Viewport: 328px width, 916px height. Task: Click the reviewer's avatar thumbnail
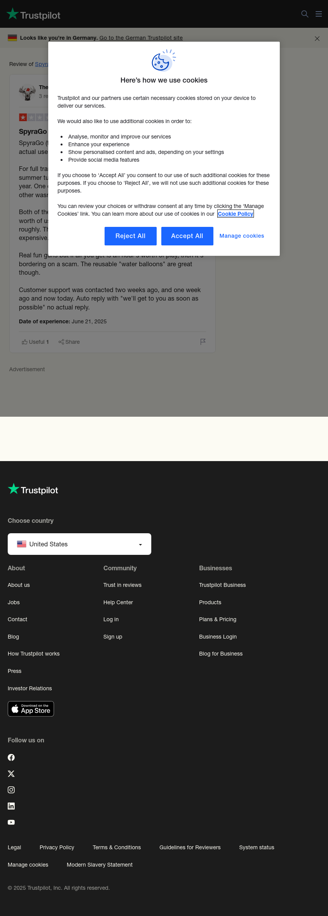coord(27,92)
